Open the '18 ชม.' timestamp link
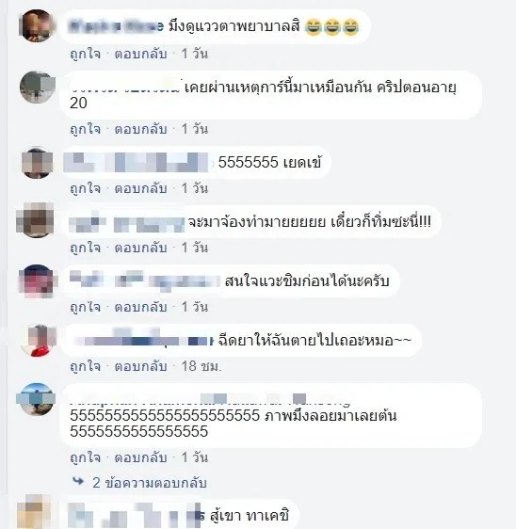The width and height of the screenshot is (516, 529). pyautogui.click(x=202, y=366)
